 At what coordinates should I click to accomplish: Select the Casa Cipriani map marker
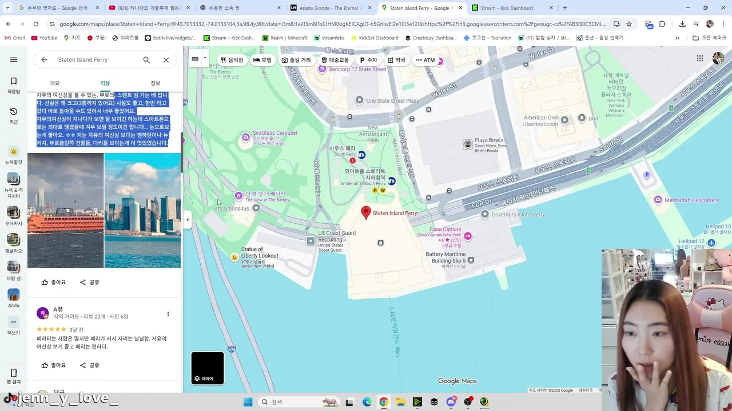(x=468, y=236)
